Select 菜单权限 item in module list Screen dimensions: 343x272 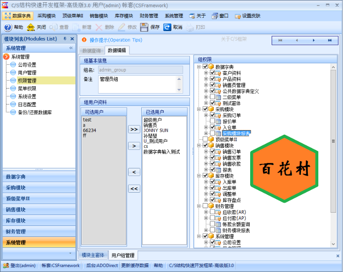coord(27,89)
